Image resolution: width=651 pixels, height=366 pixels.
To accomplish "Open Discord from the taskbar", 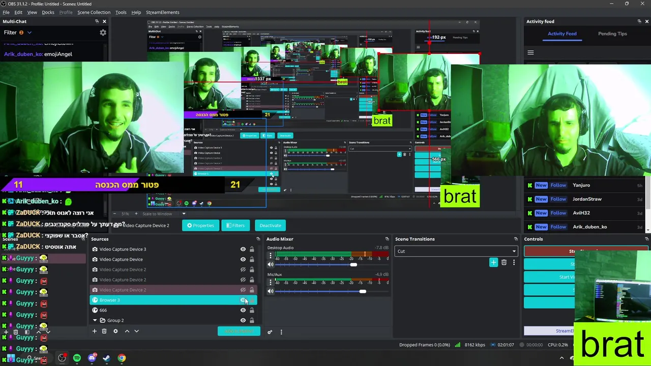I will click(92, 358).
